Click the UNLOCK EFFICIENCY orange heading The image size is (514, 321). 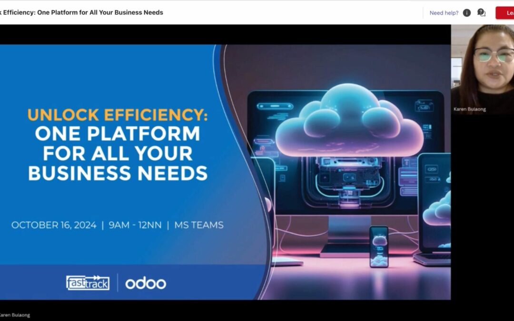118,116
